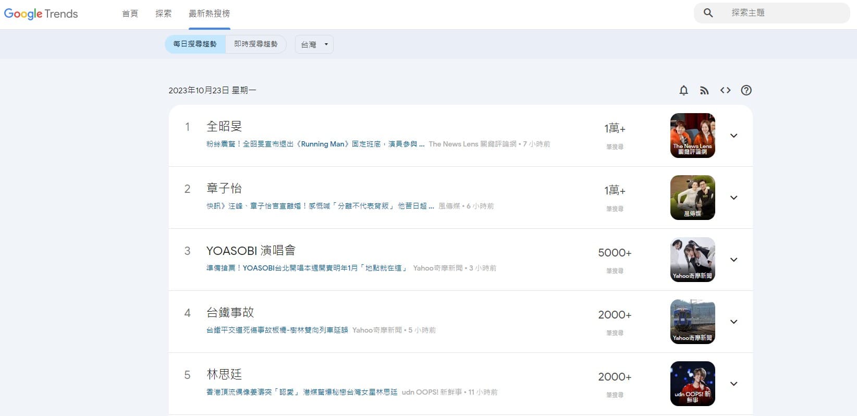Viewport: 857px width, 416px height.
Task: Click 2000+ count for 林思廷
Action: point(615,377)
